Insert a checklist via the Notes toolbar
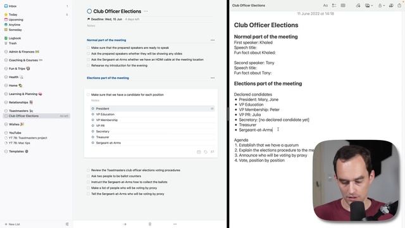The height and width of the screenshot is (228, 405). click(x=334, y=6)
